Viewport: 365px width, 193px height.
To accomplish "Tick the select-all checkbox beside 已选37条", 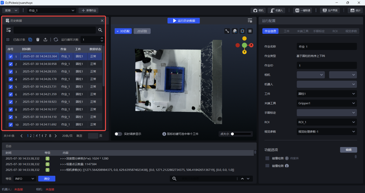I will point(8,40).
